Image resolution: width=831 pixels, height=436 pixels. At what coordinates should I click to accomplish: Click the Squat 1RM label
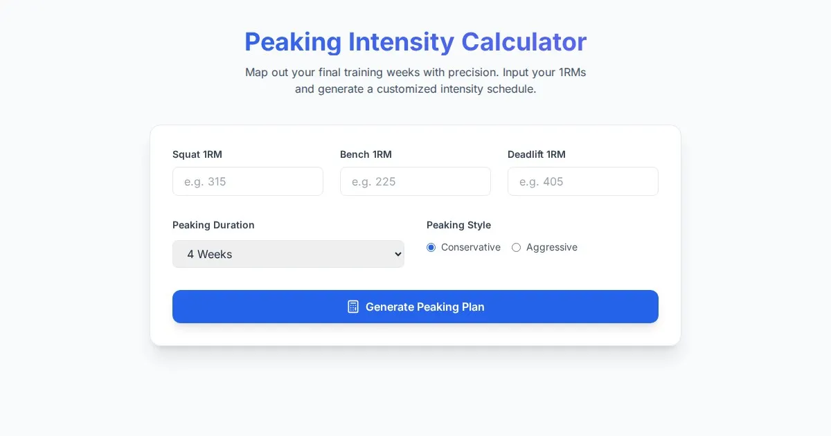pos(197,154)
